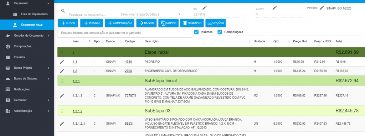Click the search magnifier icon
Viewport: 365px width, 136px height.
63,11
